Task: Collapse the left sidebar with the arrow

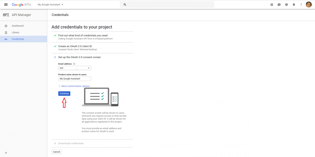Action: click(x=6, y=153)
